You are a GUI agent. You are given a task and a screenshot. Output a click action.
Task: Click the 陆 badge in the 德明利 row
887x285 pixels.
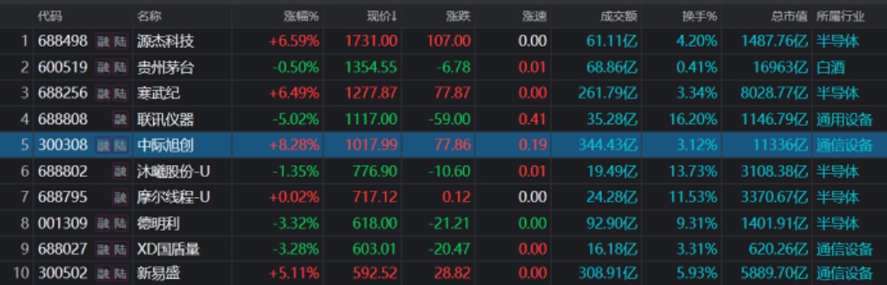[x=120, y=223]
